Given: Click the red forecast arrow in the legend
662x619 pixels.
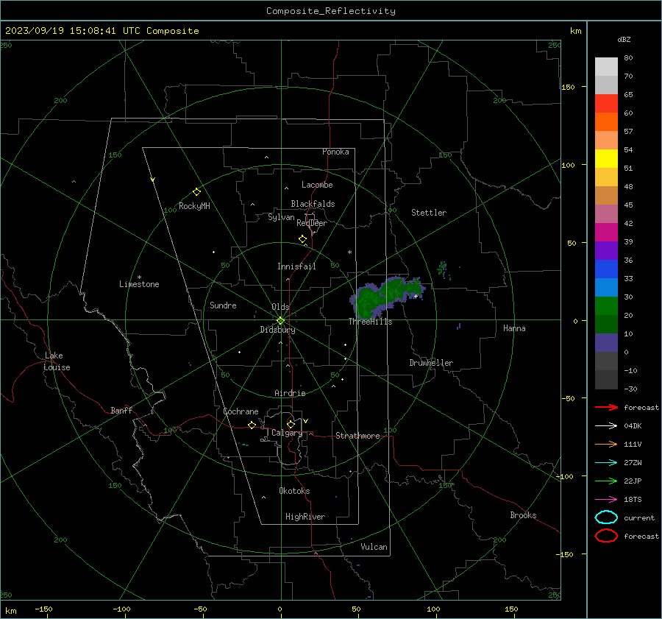Looking at the screenshot, I should coord(606,407).
